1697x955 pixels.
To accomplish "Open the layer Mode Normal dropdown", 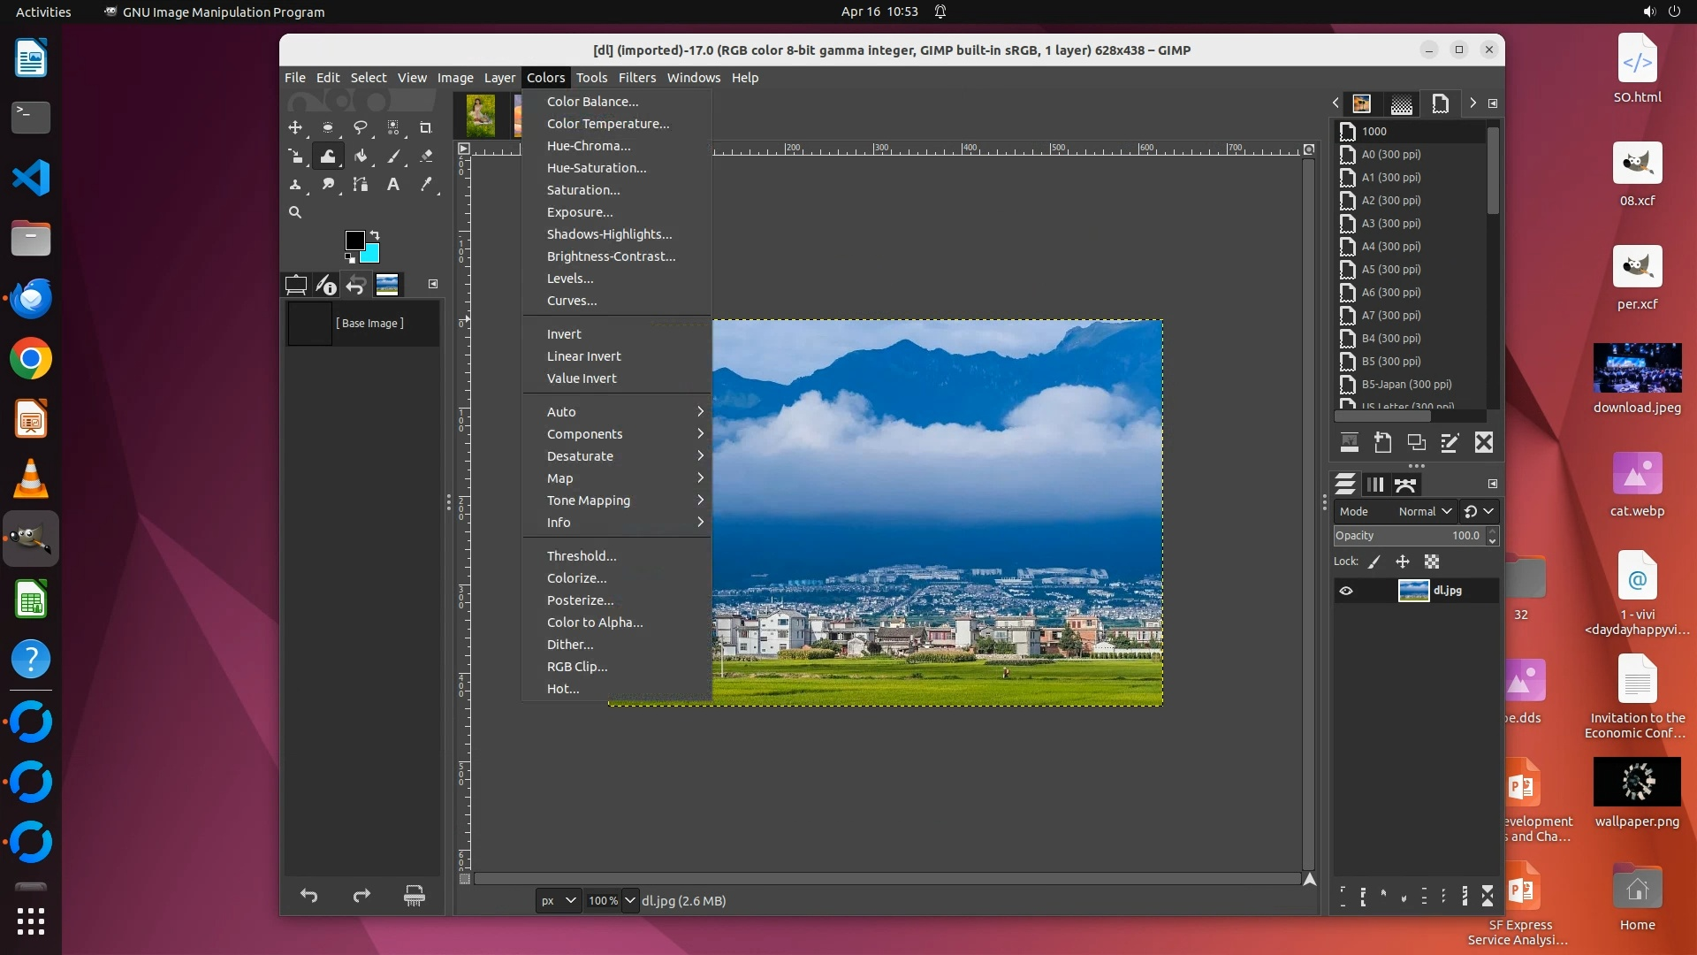I will pos(1424,511).
